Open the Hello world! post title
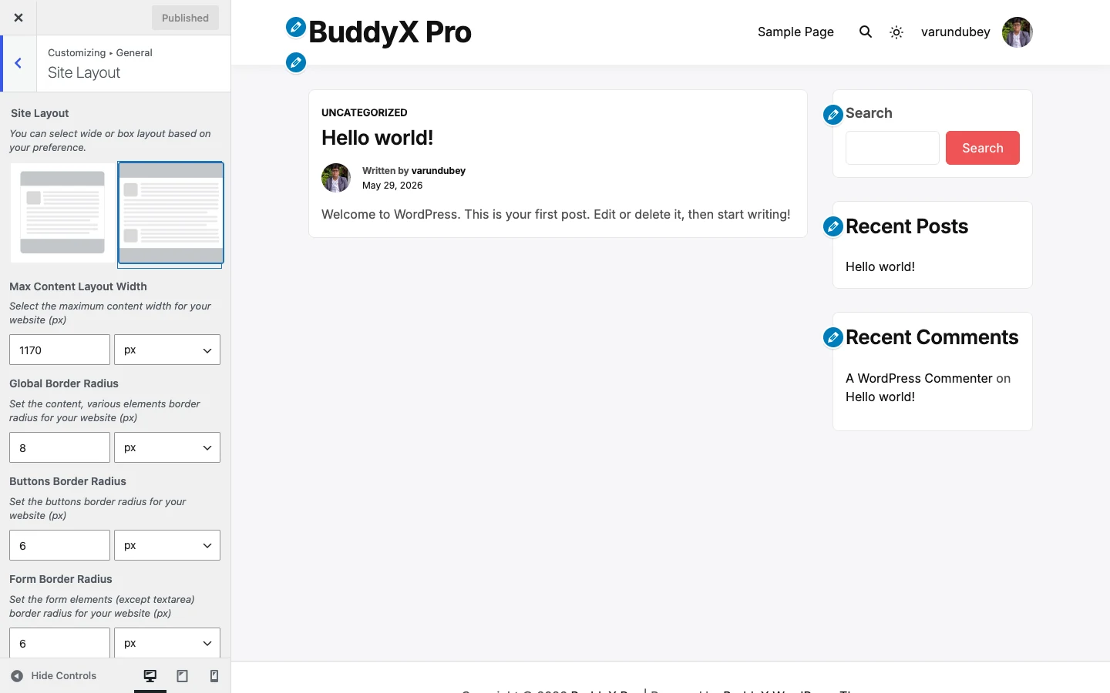This screenshot has width=1110, height=693. point(378,138)
